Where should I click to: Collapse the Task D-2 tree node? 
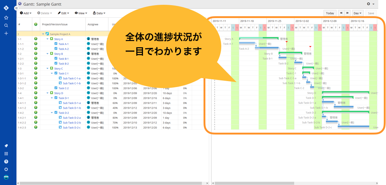tap(52, 113)
